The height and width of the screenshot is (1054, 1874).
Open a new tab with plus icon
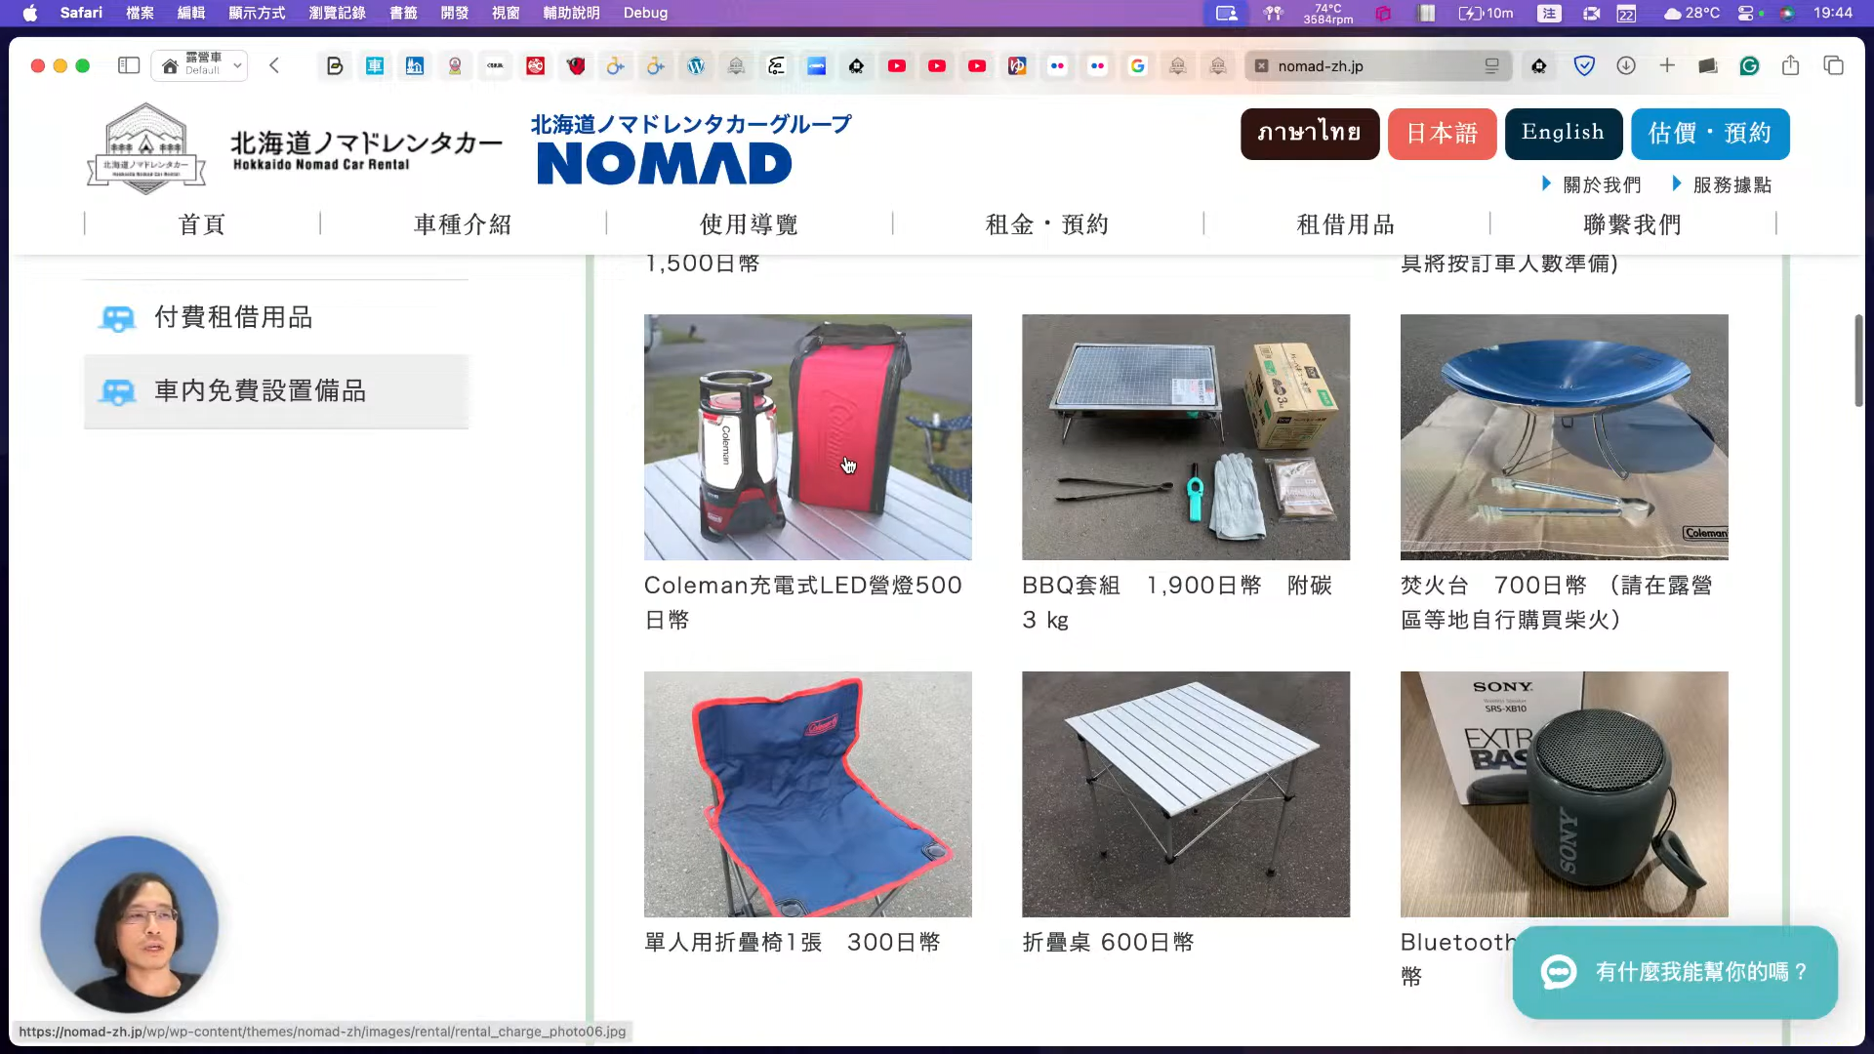point(1667,65)
